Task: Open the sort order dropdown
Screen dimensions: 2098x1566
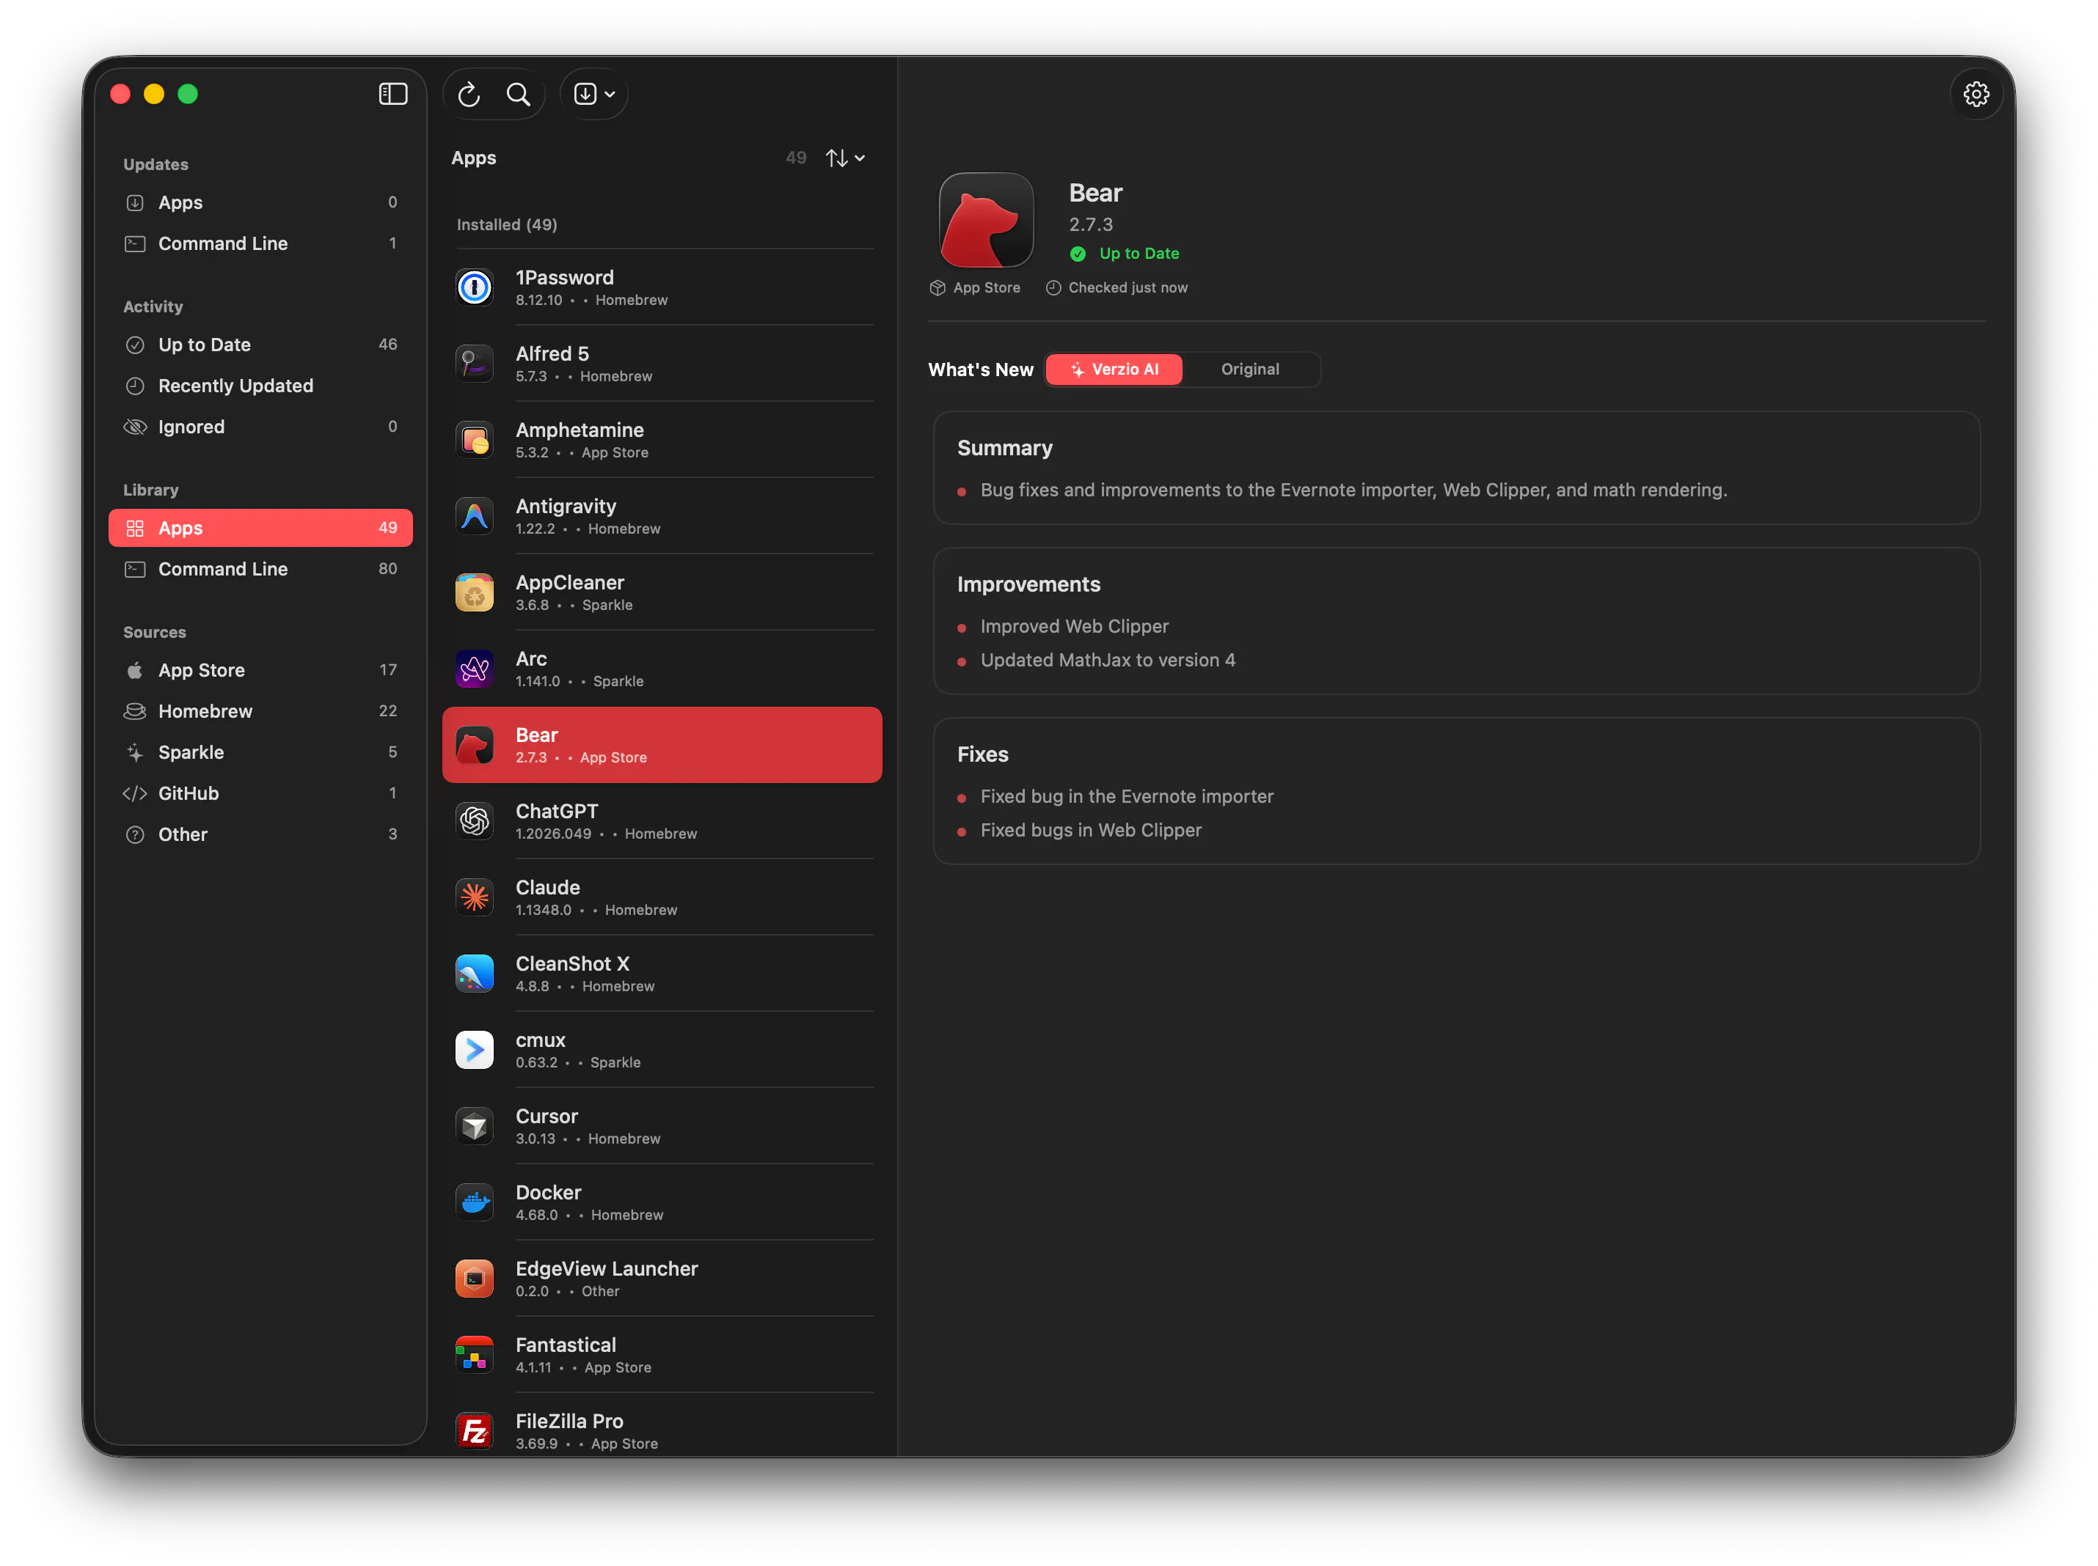Action: tap(845, 158)
